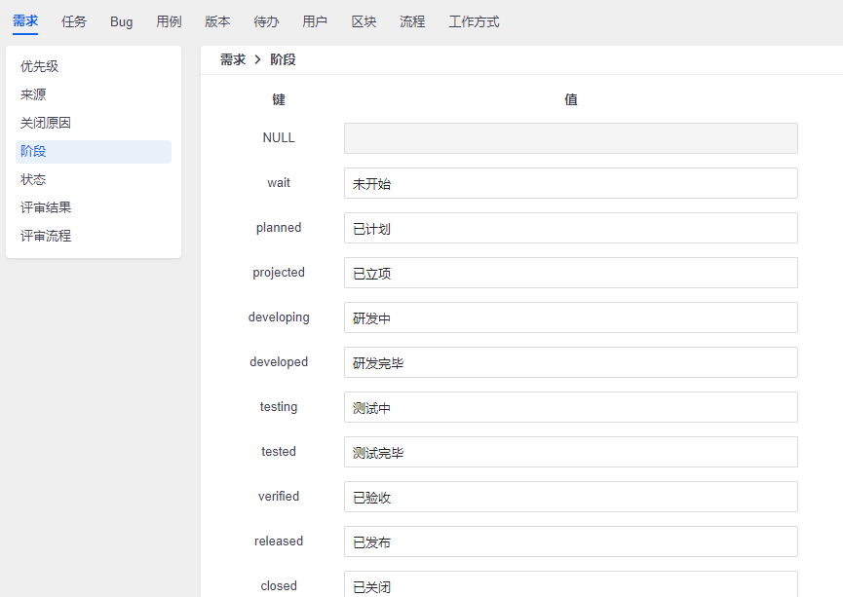Screen dimensions: 843x597
Task: Select 状态 sidebar entry
Action: 33,179
